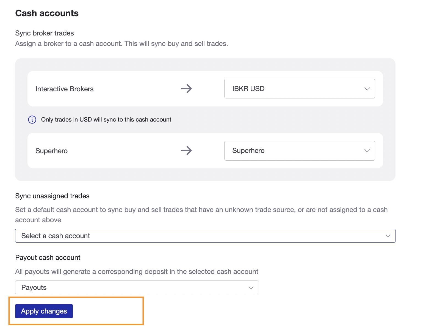Open the Superhero cash account selector

(299, 151)
